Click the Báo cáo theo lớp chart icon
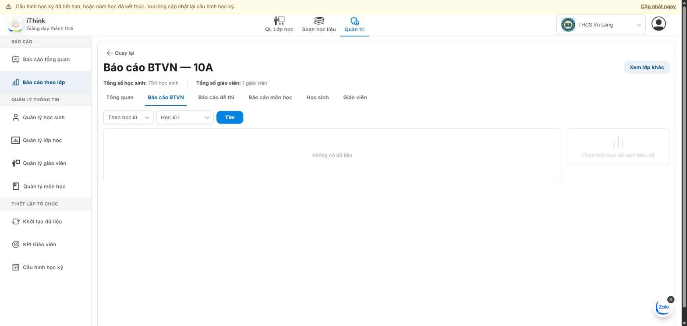Viewport: 687px width, 326px height. pyautogui.click(x=16, y=82)
